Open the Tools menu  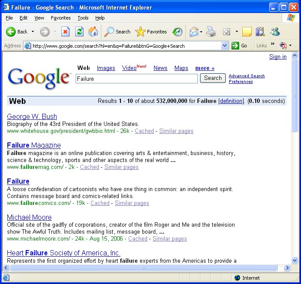click(x=83, y=18)
